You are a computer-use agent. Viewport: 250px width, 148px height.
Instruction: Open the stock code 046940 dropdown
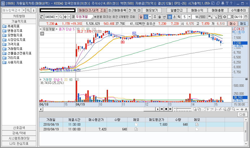56,17
